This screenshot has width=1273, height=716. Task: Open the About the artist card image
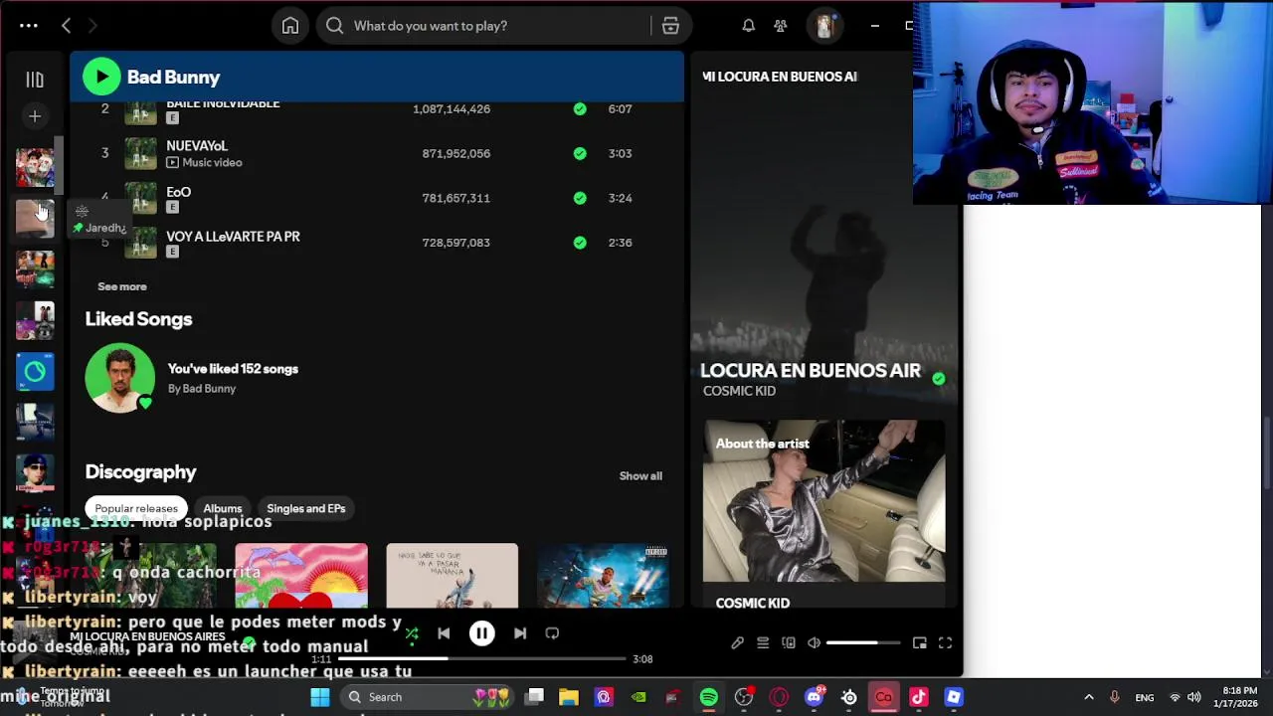(x=824, y=500)
